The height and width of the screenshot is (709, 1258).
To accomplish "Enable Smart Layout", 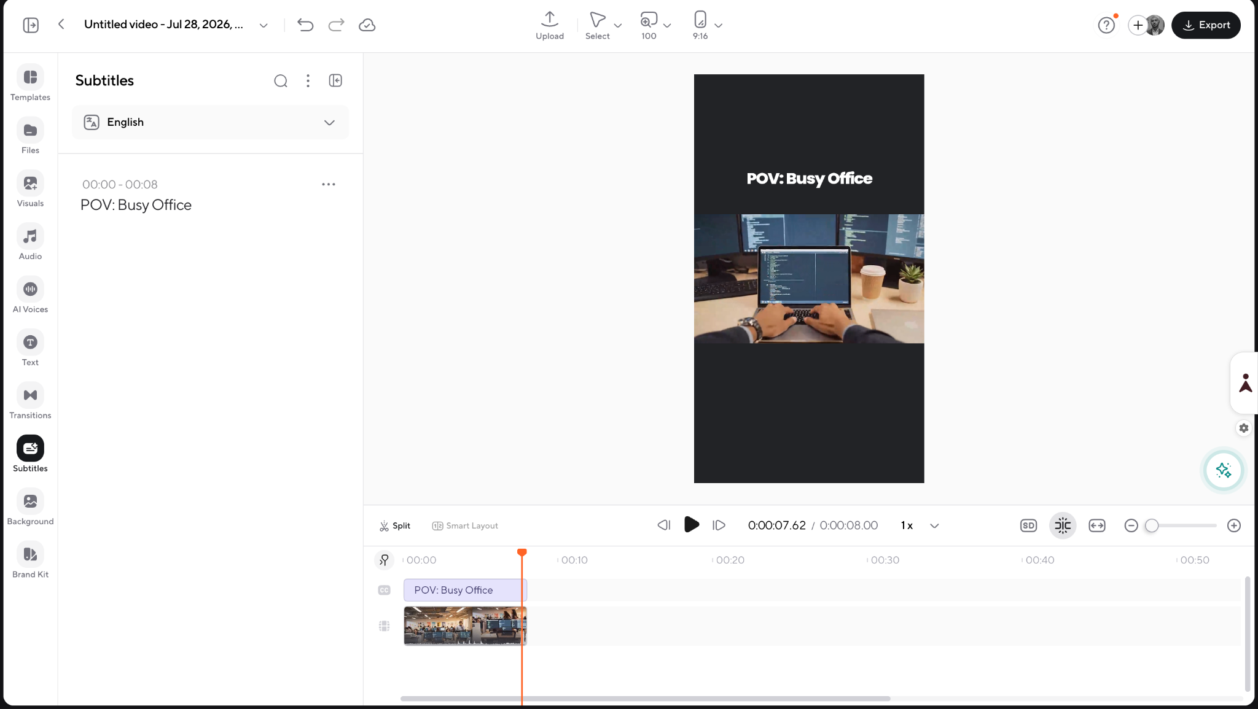I will [465, 525].
